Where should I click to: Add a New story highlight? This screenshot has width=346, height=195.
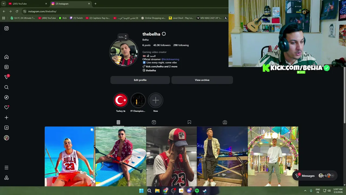(155, 100)
